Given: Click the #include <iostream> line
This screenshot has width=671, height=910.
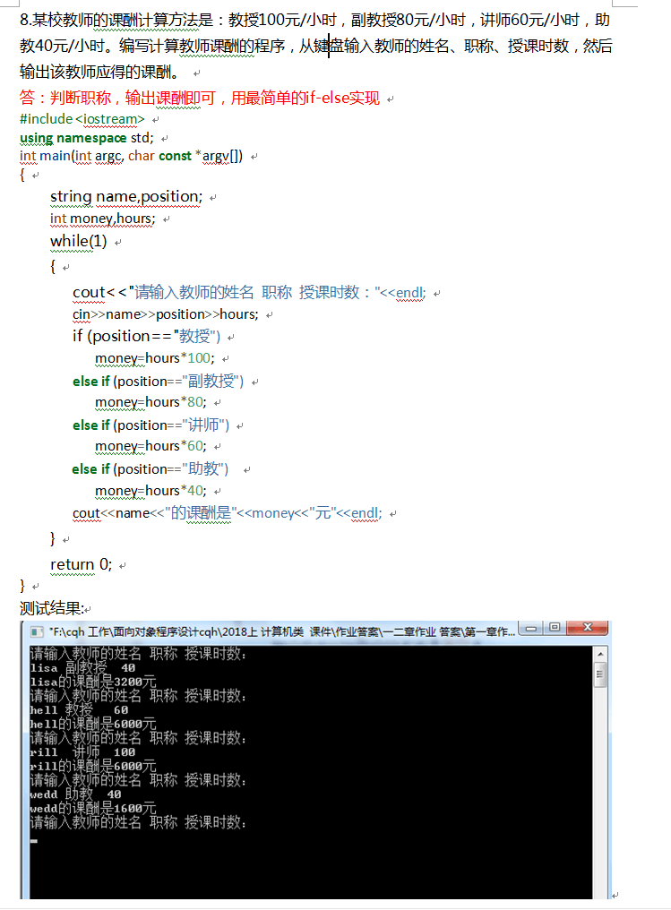Looking at the screenshot, I should tap(82, 118).
